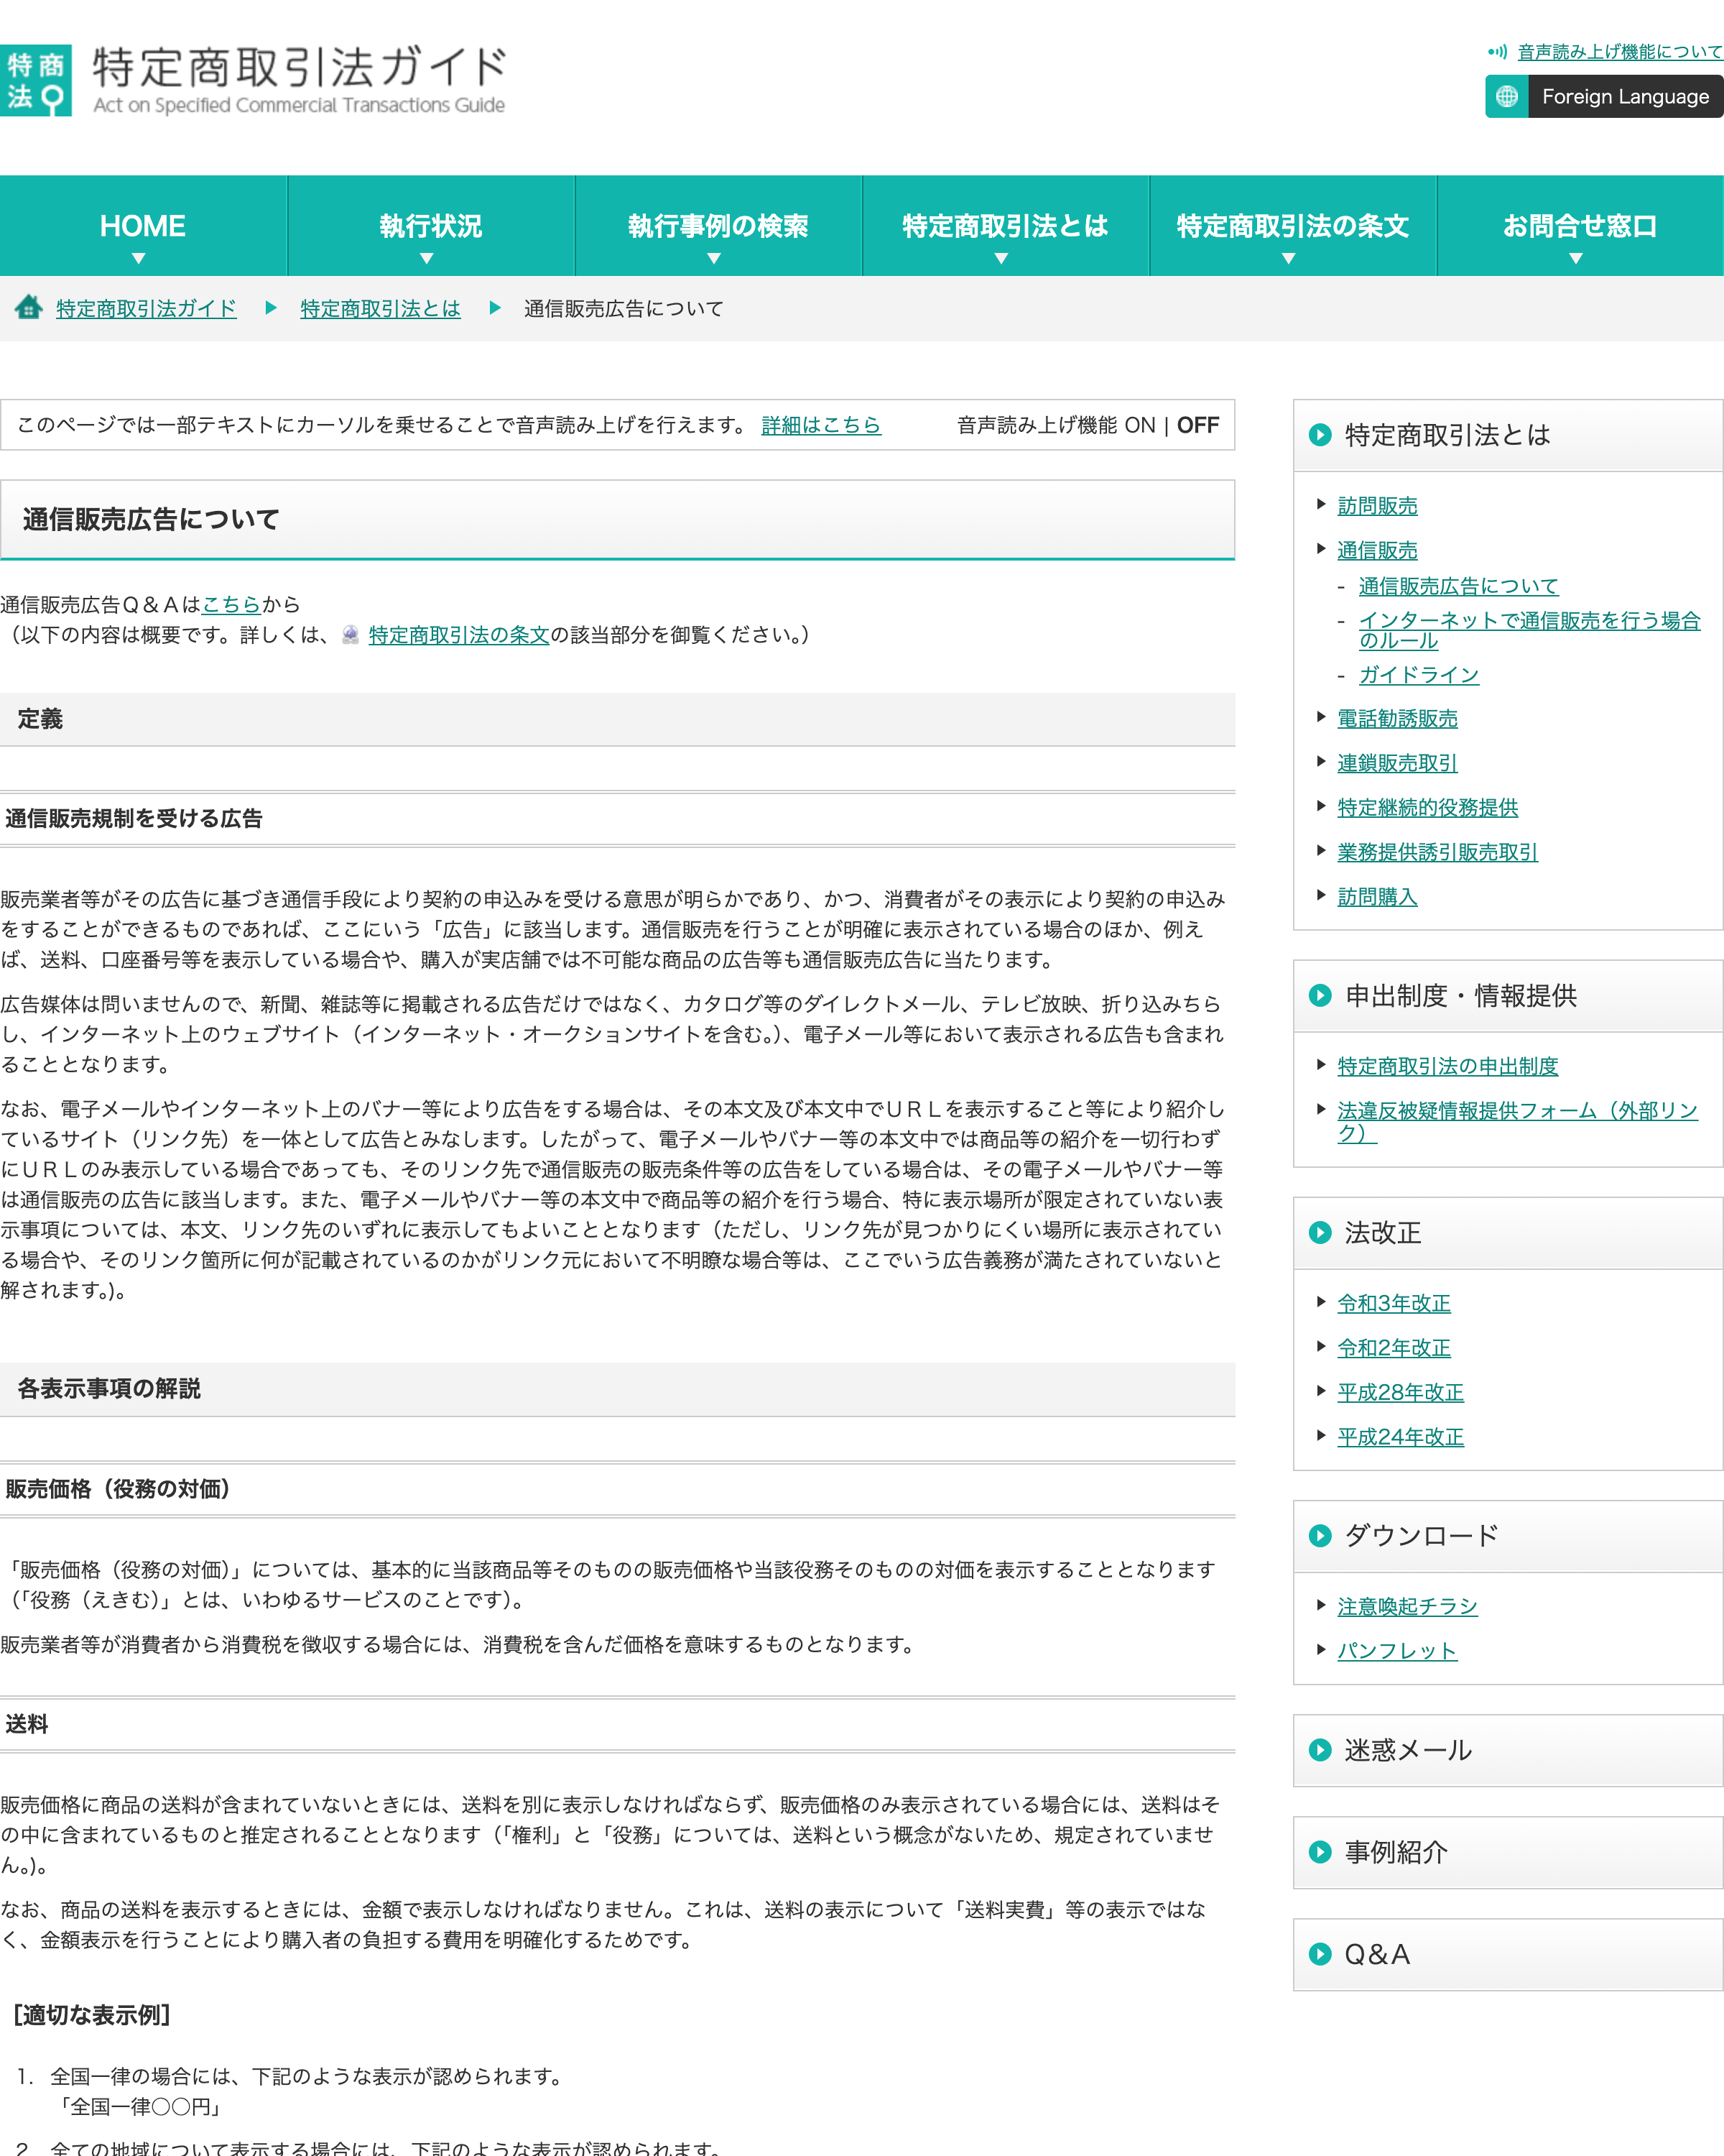Open the 業務提供誘引販売取引 sidebar link

[x=1437, y=852]
